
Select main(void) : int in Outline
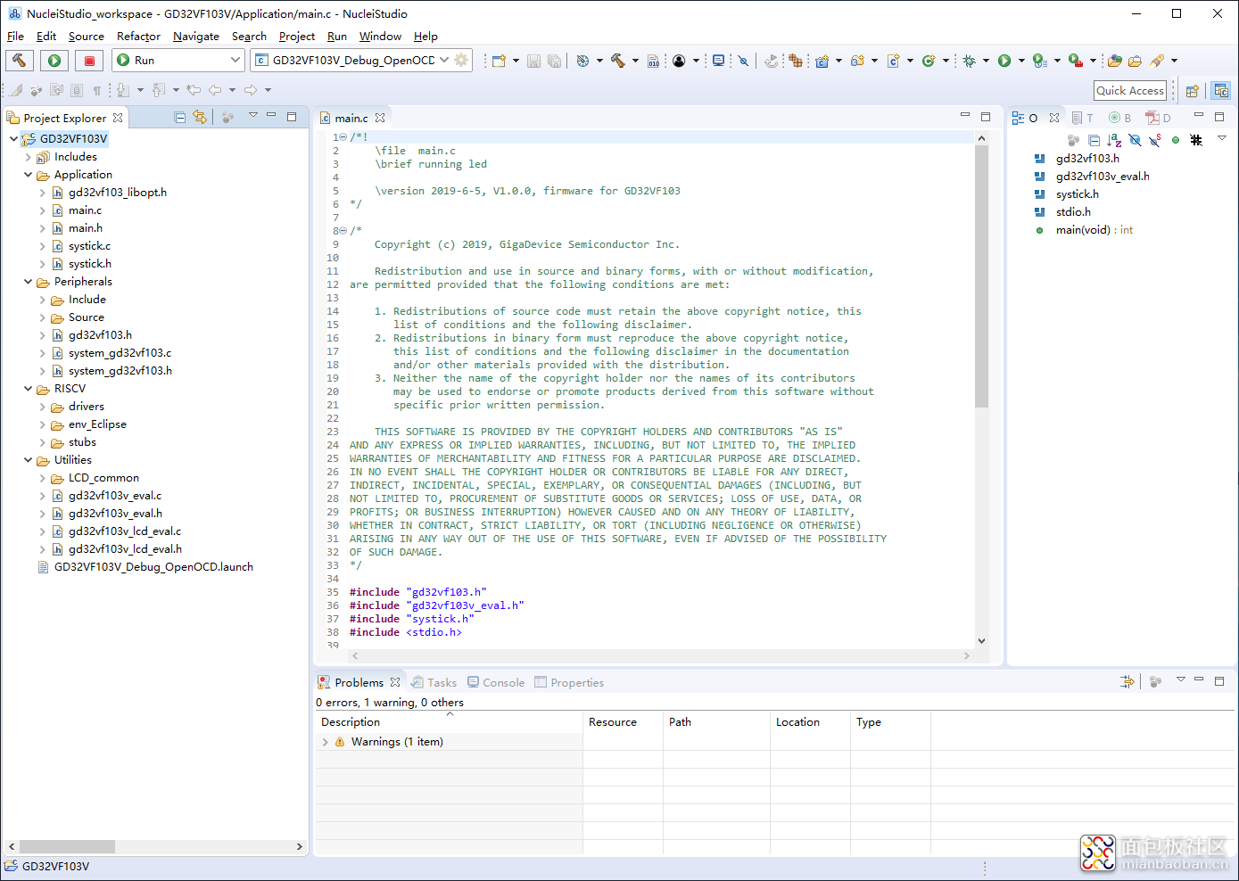coord(1094,230)
